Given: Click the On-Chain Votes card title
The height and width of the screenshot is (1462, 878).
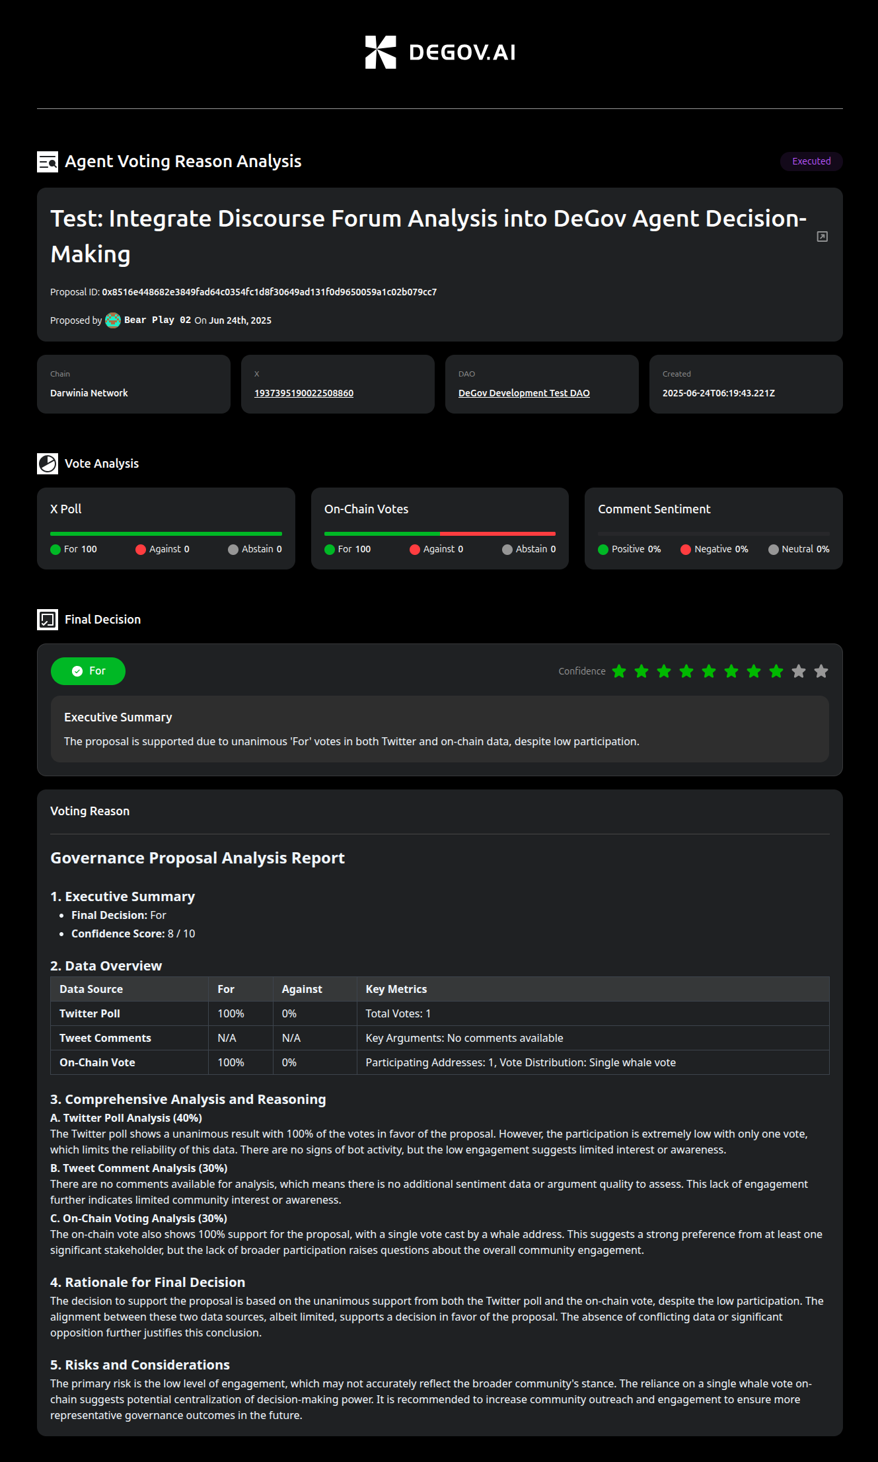Looking at the screenshot, I should [x=366, y=509].
